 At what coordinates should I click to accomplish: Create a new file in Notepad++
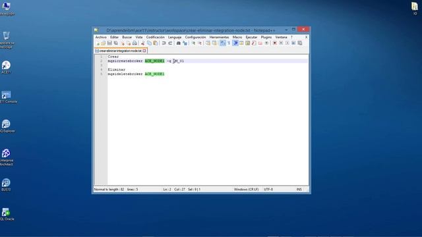98,43
